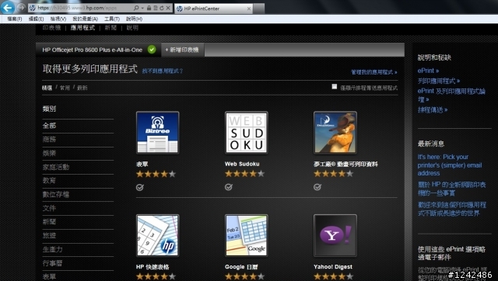Viewport: 498px width, 281px height.
Task: Click the padlock security icon in the address bar
Action: (x=149, y=8)
